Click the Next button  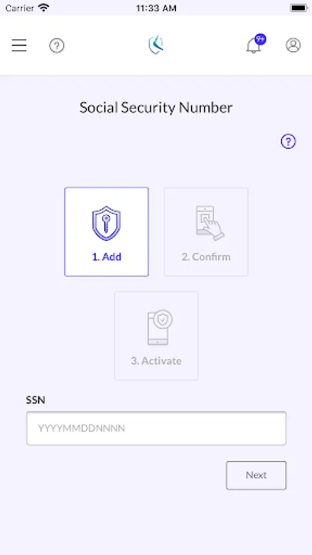(256, 475)
